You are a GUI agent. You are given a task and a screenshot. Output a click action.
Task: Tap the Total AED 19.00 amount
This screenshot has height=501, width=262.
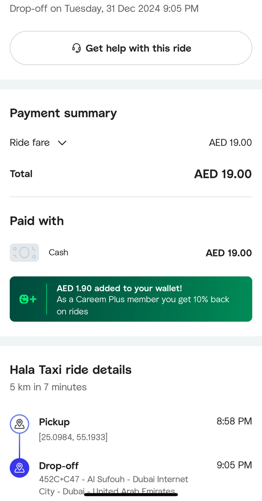pos(223,174)
